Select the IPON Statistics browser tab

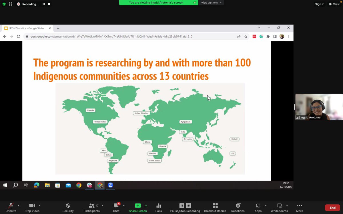click(x=27, y=28)
